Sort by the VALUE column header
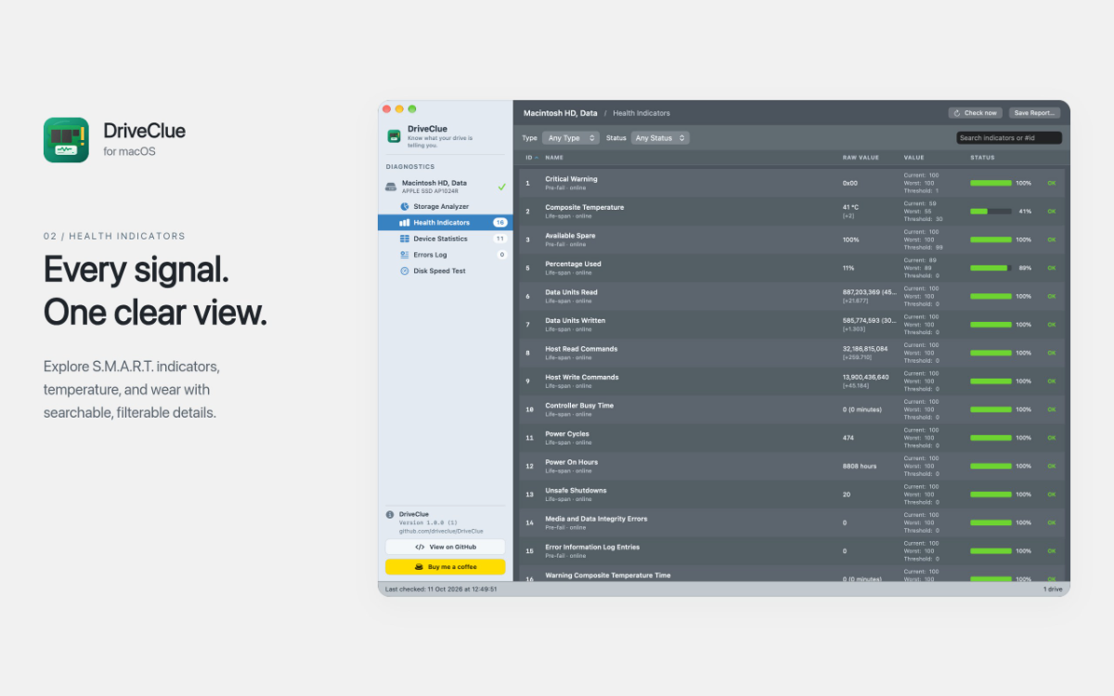The width and height of the screenshot is (1114, 696). coord(914,158)
